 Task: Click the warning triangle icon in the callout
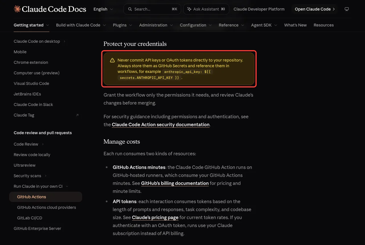112,60
